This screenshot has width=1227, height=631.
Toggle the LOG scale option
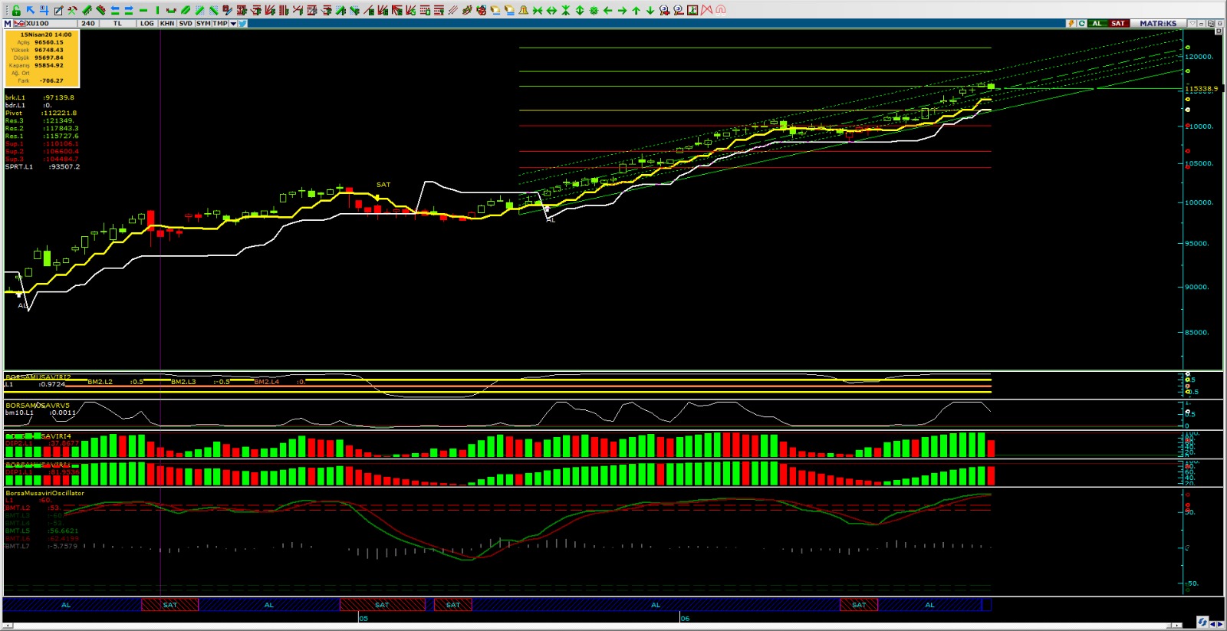click(146, 24)
